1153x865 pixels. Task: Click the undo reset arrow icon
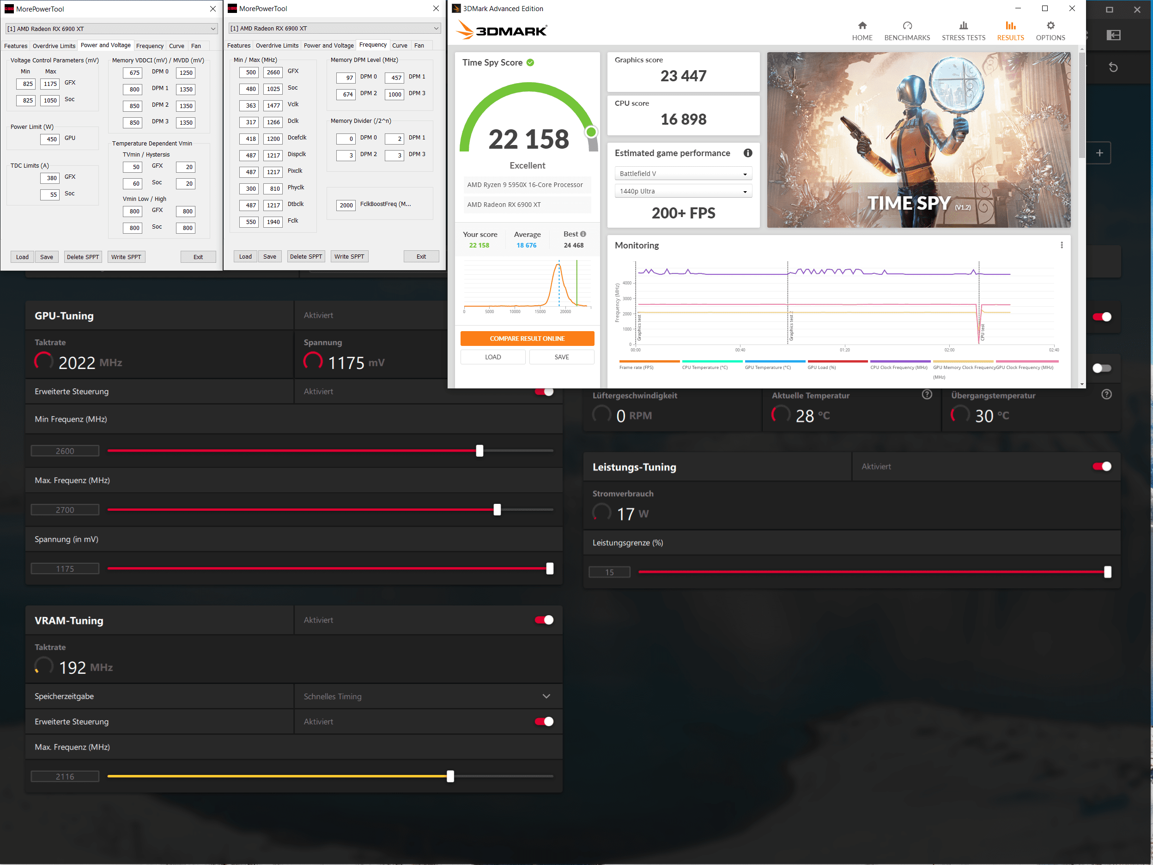pyautogui.click(x=1112, y=67)
